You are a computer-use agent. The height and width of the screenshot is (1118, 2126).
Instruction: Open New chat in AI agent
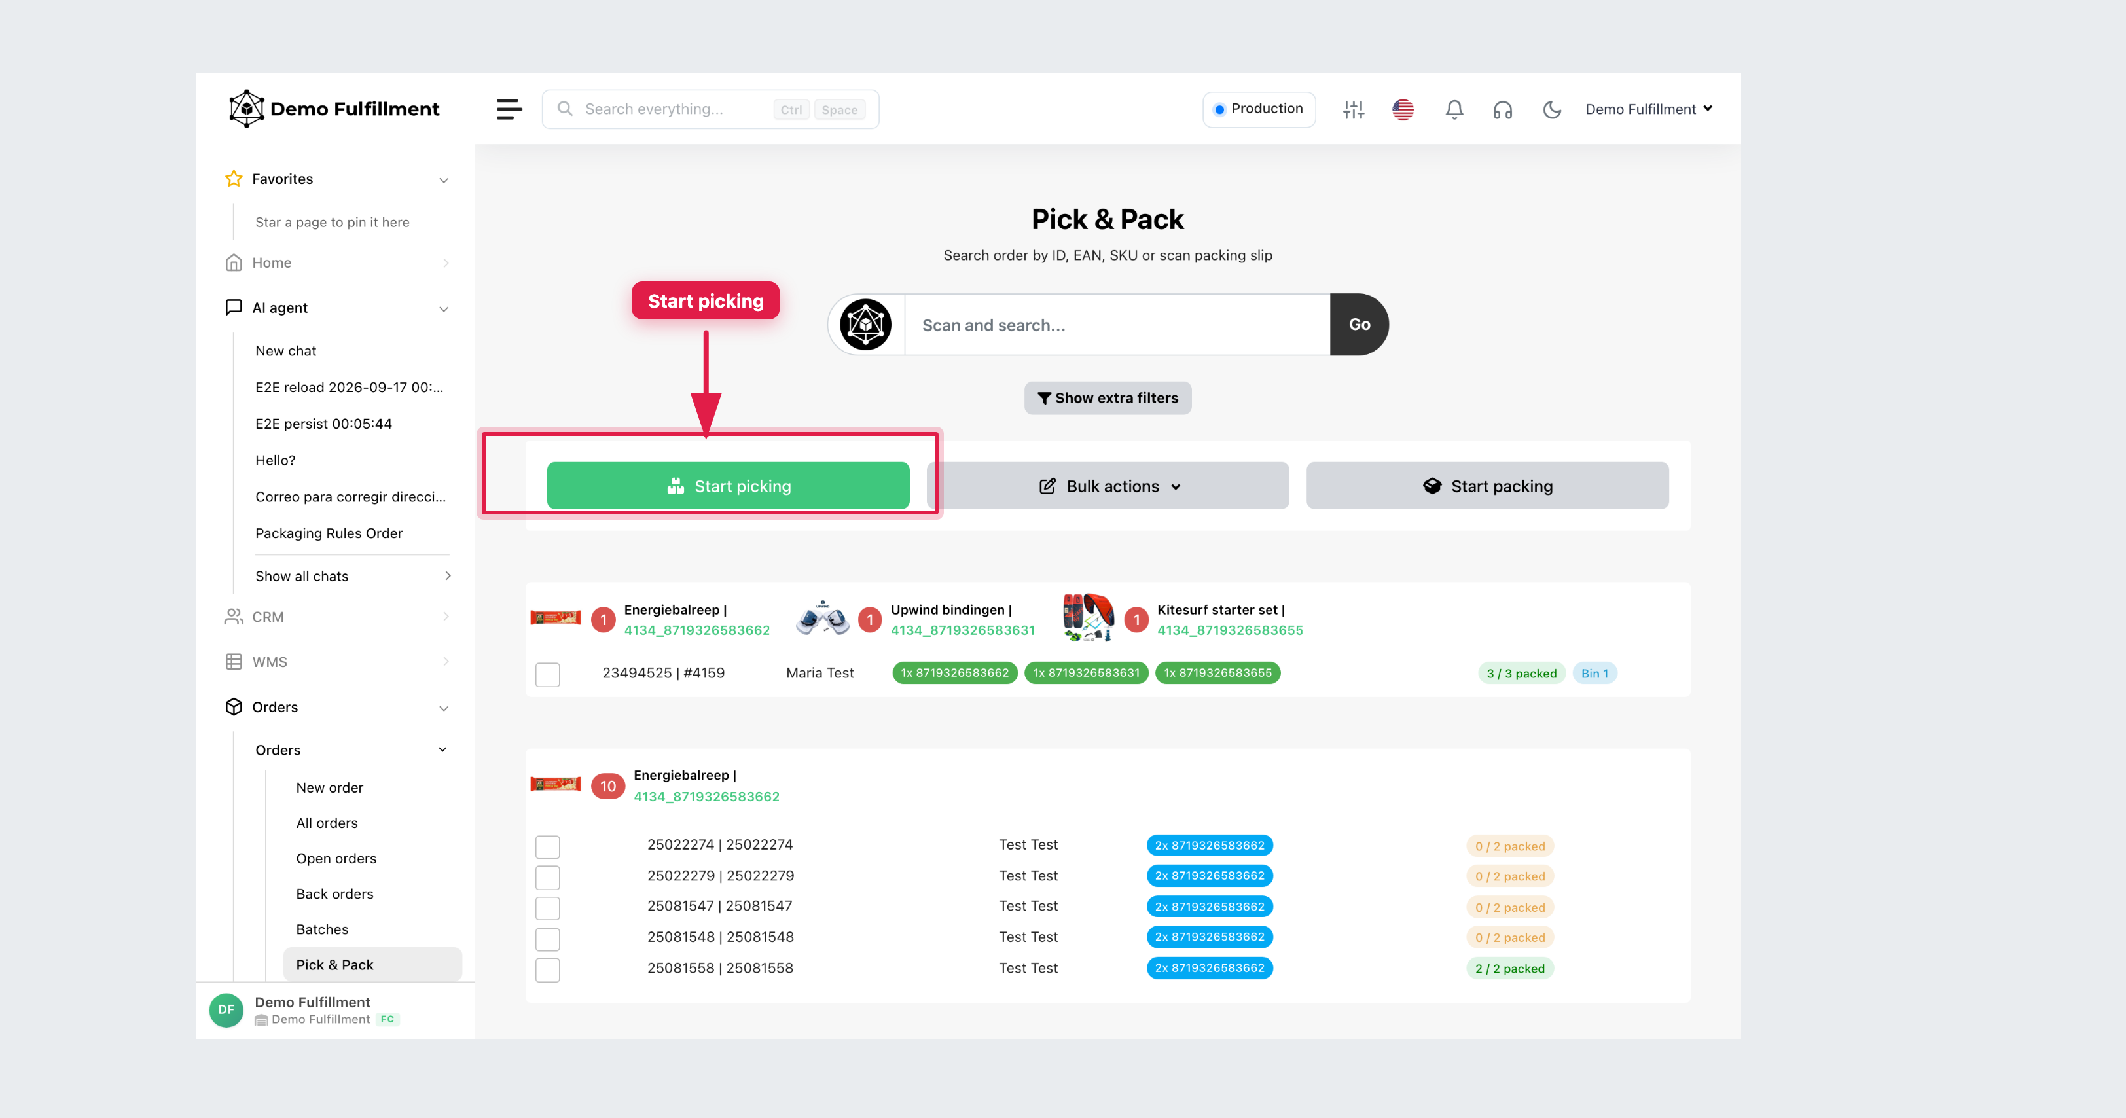click(285, 351)
